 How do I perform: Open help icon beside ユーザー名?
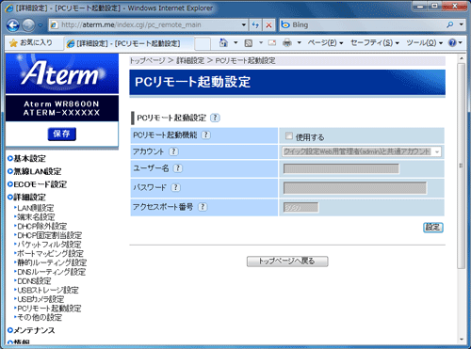178,168
